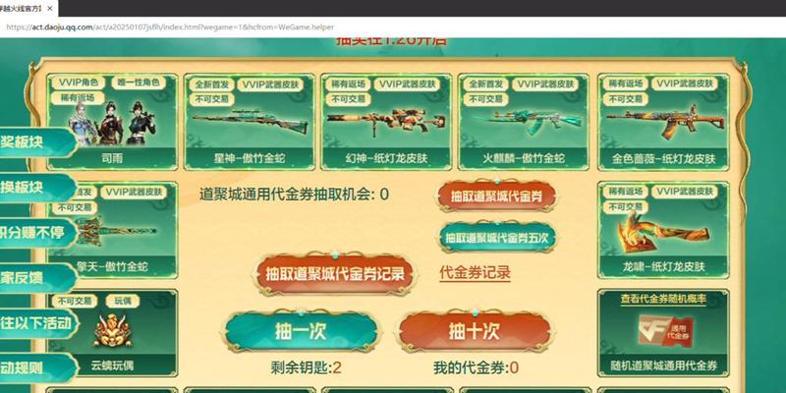
Task: Click the golden doll icon in 云缟玩偶 card
Action: (x=113, y=330)
